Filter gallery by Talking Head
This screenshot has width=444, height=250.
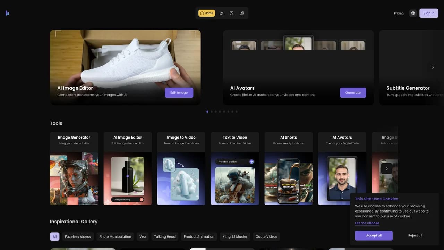tap(165, 236)
